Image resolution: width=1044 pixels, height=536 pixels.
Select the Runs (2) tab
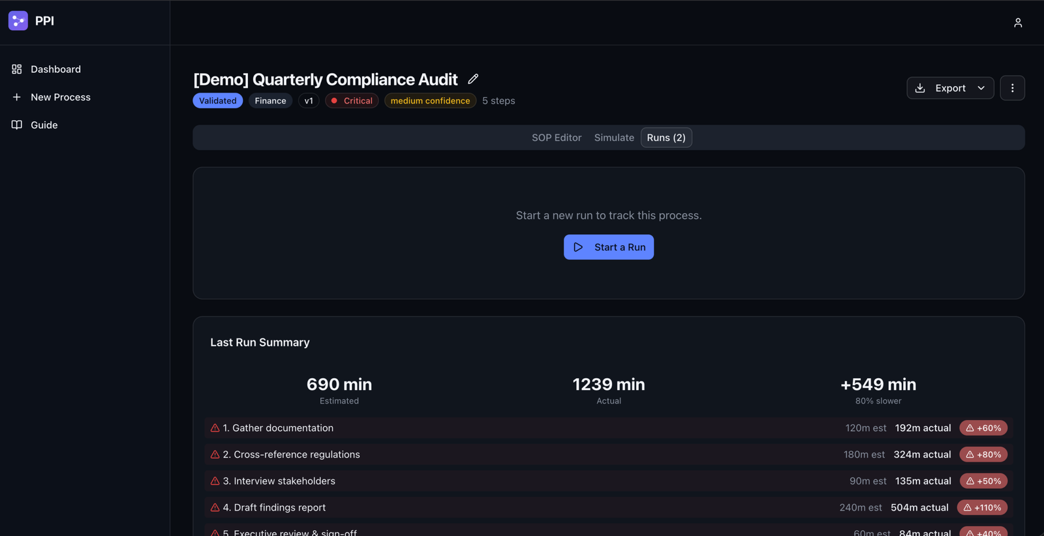(x=666, y=138)
